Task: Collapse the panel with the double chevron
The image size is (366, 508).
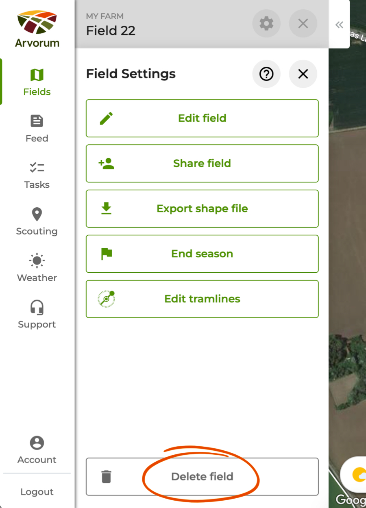Action: 339,24
